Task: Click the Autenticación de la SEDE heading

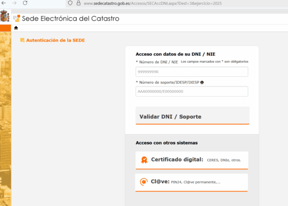Action: pyautogui.click(x=56, y=40)
